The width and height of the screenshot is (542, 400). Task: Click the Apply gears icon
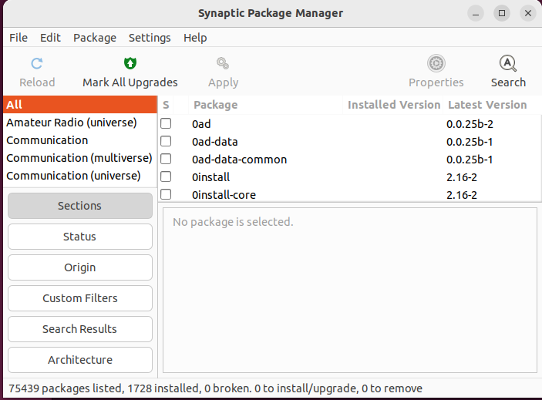(223, 63)
